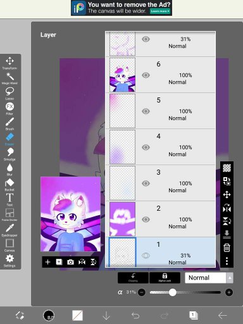Image resolution: width=243 pixels, height=324 pixels.
Task: Expand blend mode list arrow
Action: (x=230, y=278)
